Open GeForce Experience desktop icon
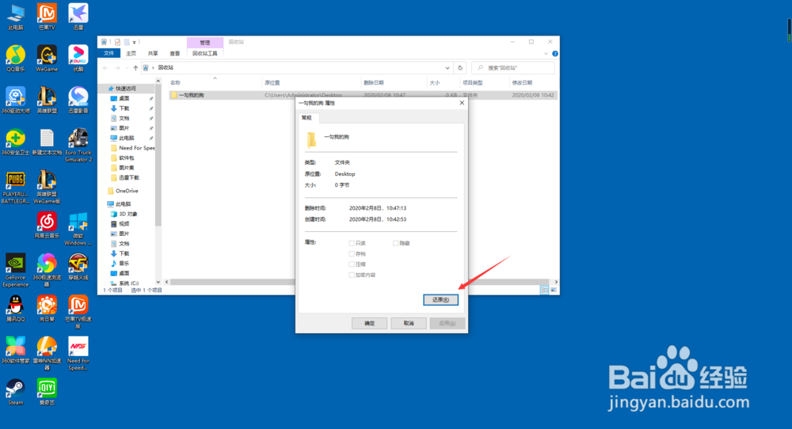Image resolution: width=792 pixels, height=429 pixels. [16, 271]
